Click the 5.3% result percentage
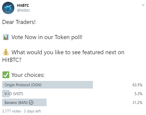This screenshot has height=115, width=146. (x=138, y=94)
